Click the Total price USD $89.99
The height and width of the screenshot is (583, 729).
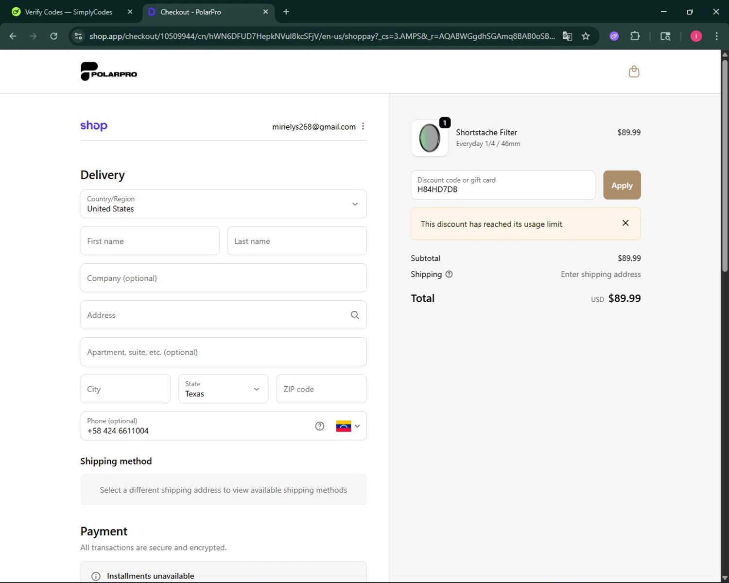pos(616,298)
